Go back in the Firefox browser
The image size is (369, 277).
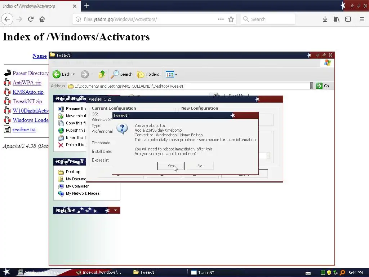pos(7,19)
